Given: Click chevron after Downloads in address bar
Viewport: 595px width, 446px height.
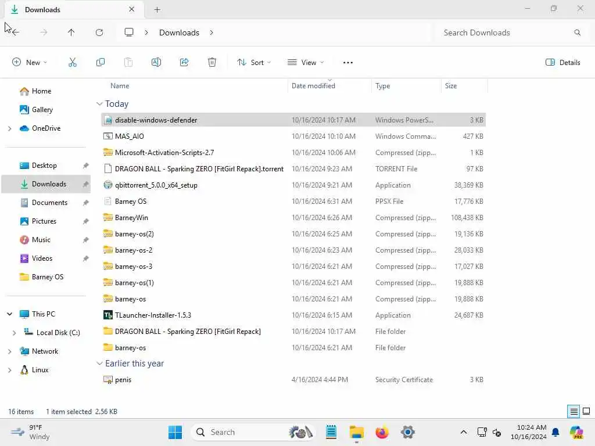Looking at the screenshot, I should point(212,33).
